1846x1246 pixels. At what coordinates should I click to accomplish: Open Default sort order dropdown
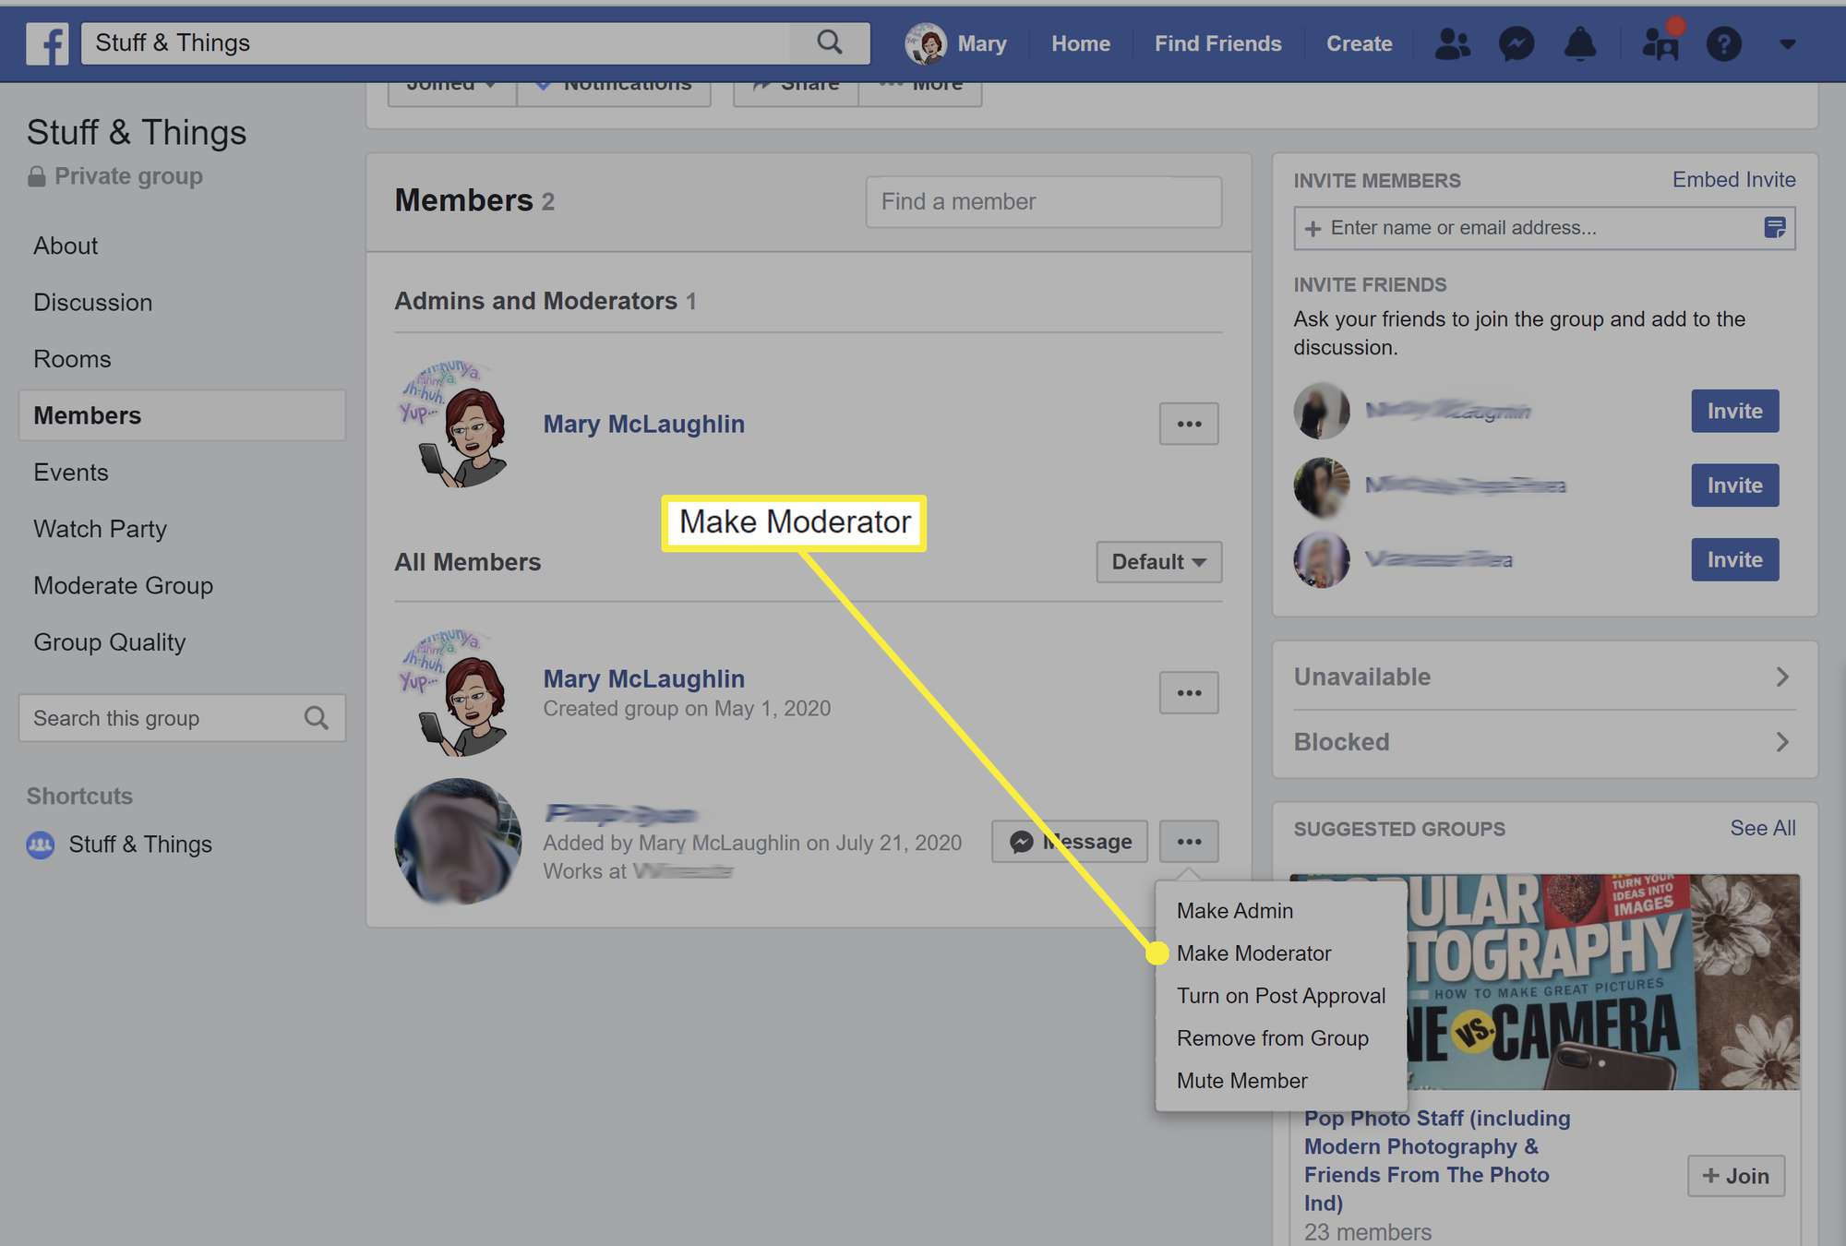(1157, 560)
